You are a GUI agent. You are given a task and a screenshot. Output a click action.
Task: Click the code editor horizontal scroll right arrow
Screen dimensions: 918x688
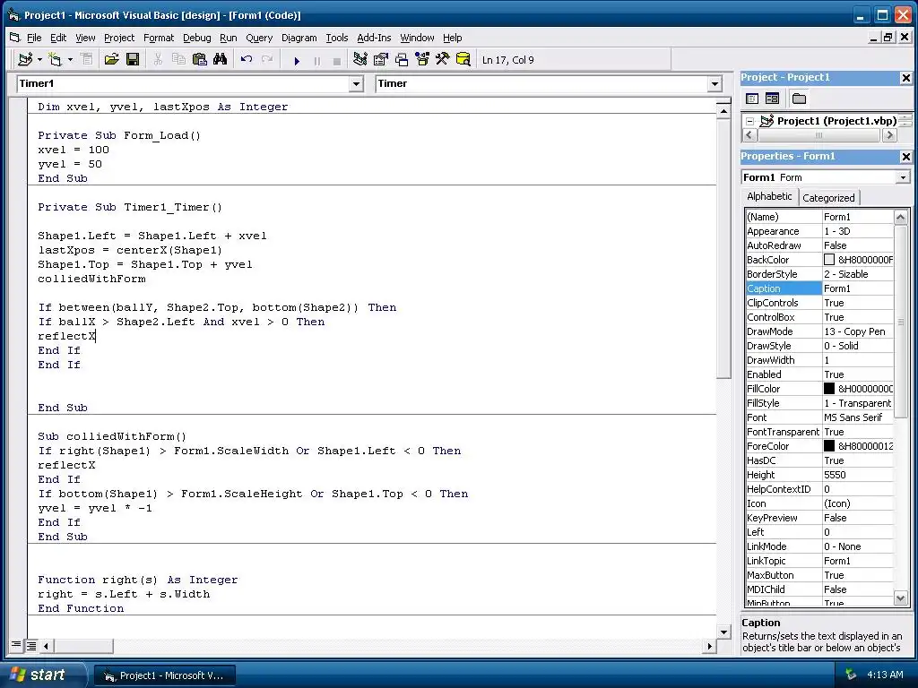(710, 646)
